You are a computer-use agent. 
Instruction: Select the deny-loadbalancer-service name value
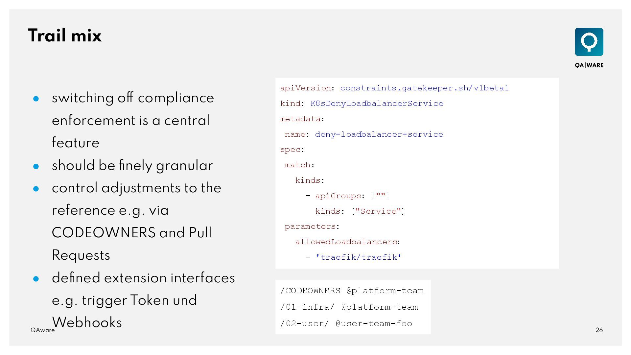[x=379, y=134]
